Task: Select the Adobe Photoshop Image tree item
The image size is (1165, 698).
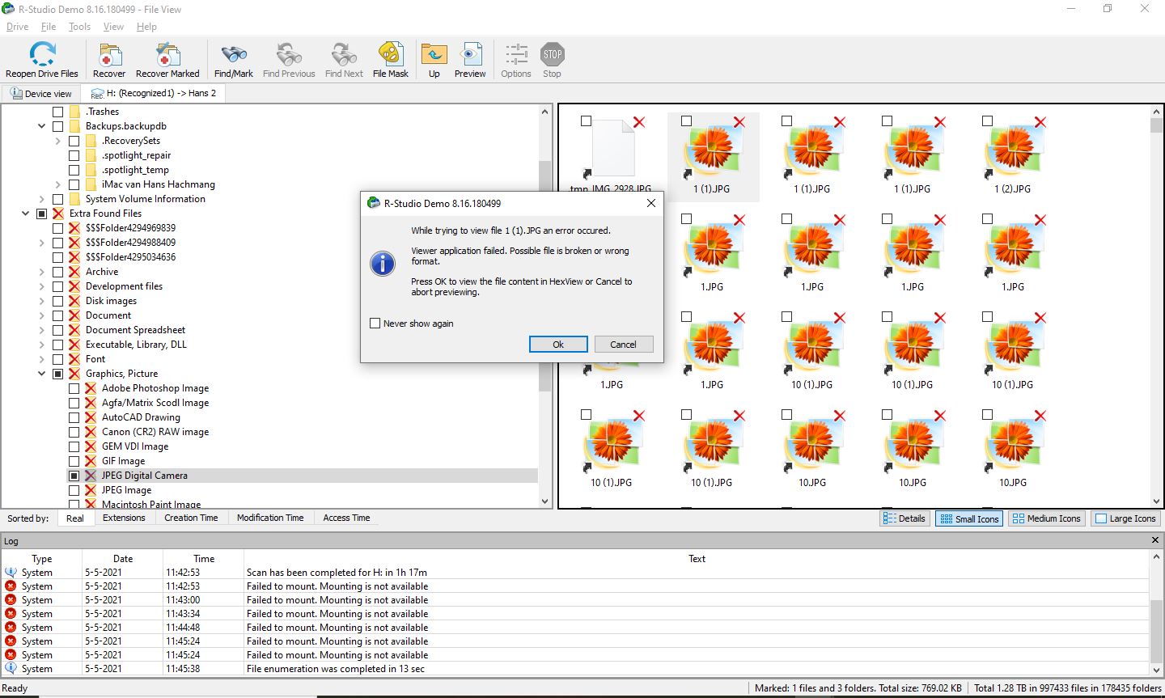Action: (x=155, y=388)
